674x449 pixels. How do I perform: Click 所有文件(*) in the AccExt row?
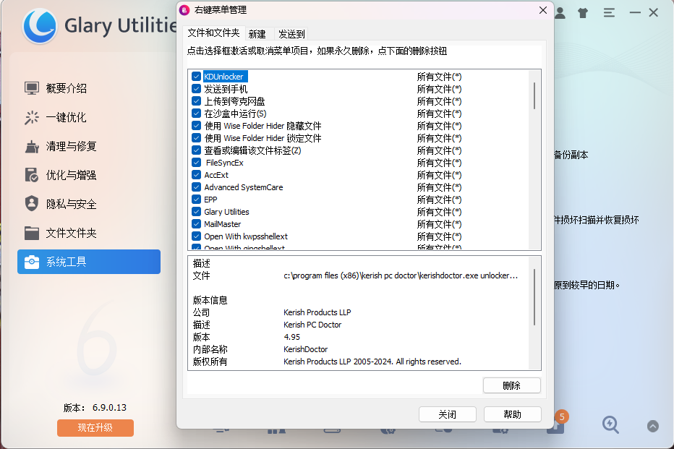[x=439, y=175]
